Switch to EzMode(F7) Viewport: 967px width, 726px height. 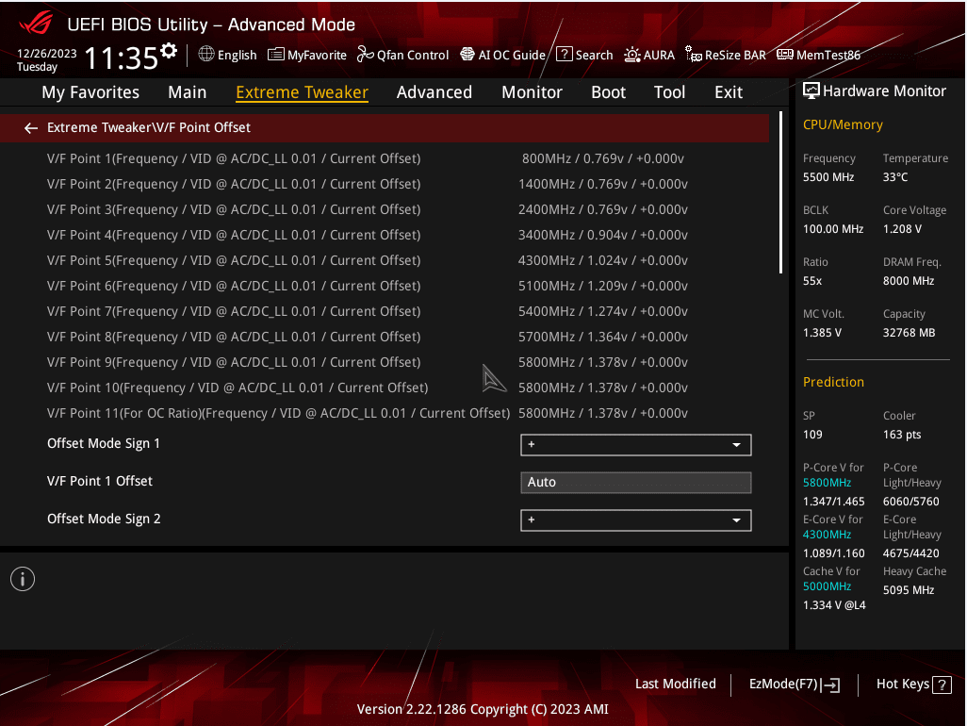[795, 685]
